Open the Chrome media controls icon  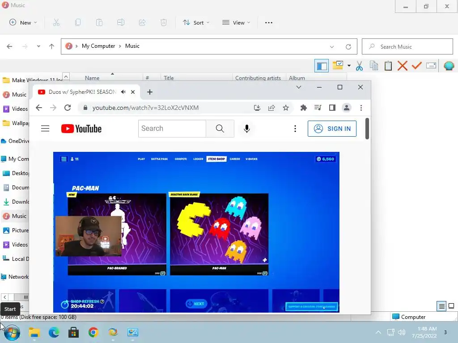[318, 108]
